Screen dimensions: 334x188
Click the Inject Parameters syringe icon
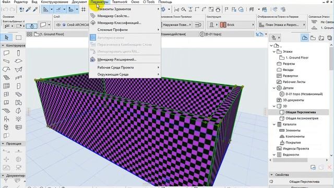point(35,9)
